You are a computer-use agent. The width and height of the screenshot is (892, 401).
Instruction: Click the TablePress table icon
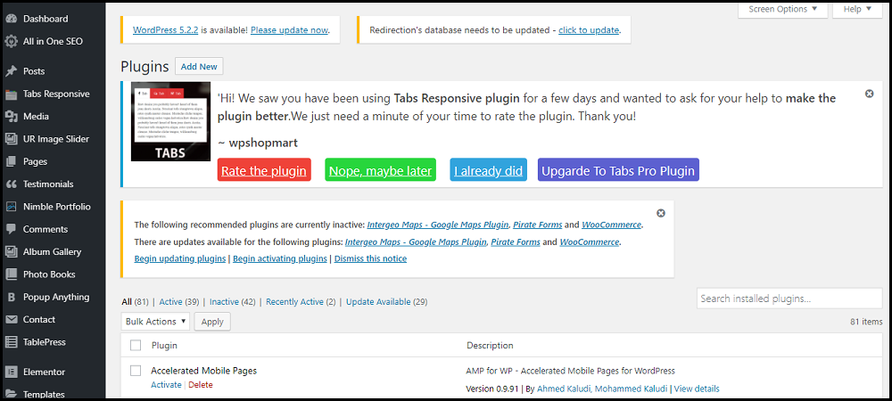pos(11,342)
